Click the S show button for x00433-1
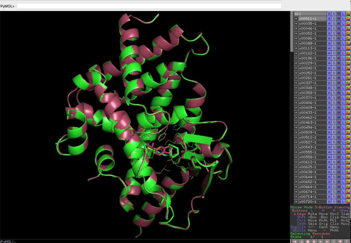 pyautogui.click(x=334, y=112)
